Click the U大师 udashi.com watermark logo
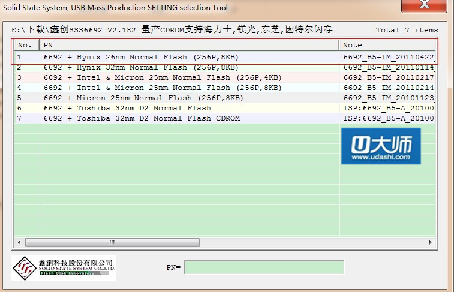The height and width of the screenshot is (292, 454). coord(381,146)
